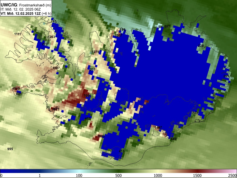Screen dimensions: 237x178
Task: Click the map value 1111
Action: [x=18, y=34]
